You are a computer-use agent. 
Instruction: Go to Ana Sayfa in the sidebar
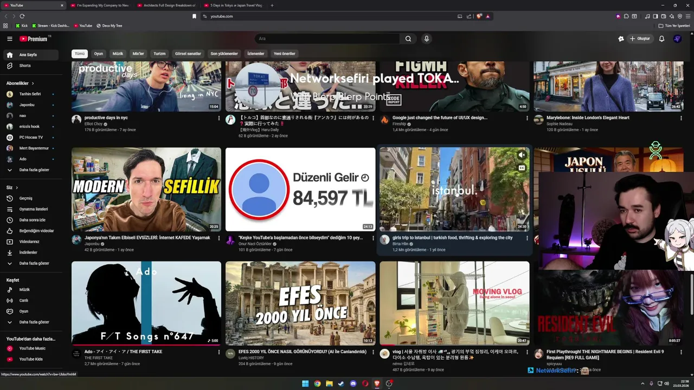(31, 55)
